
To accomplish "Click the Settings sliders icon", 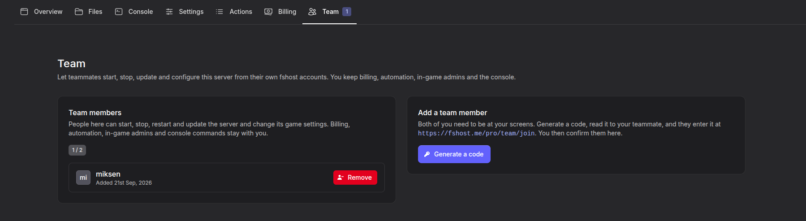I will point(169,12).
